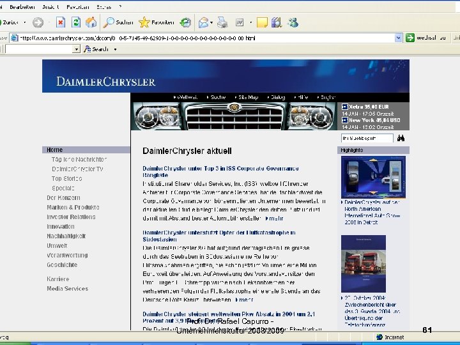Go to Home page via house icon
This screenshot has width=460, height=345.
pyautogui.click(x=91, y=22)
